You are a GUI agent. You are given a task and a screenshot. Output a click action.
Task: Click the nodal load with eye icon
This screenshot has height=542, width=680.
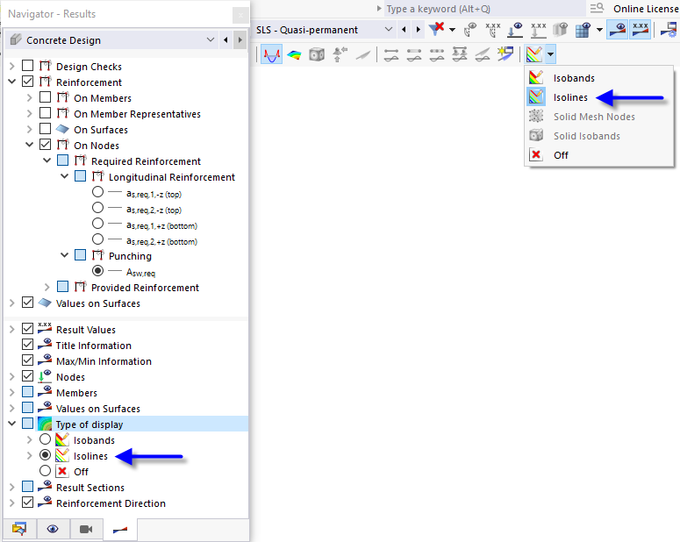coord(516,30)
